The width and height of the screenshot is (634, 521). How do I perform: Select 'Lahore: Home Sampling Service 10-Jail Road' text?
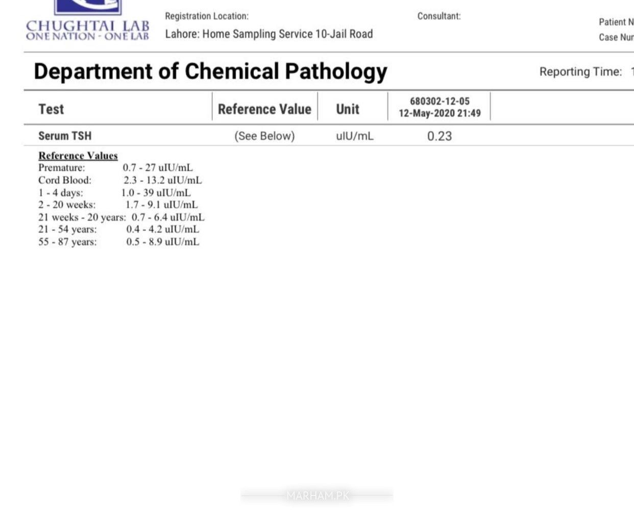[x=269, y=34]
